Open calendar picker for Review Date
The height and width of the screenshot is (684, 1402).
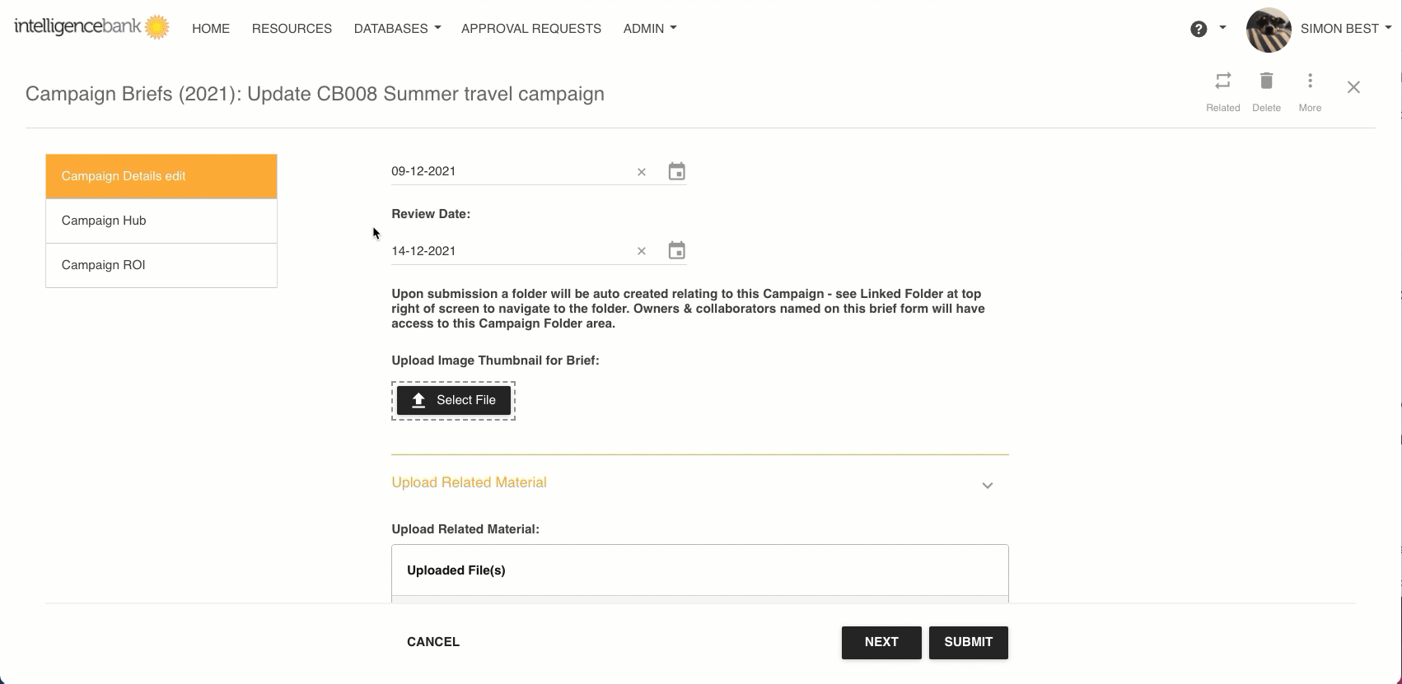(x=676, y=251)
